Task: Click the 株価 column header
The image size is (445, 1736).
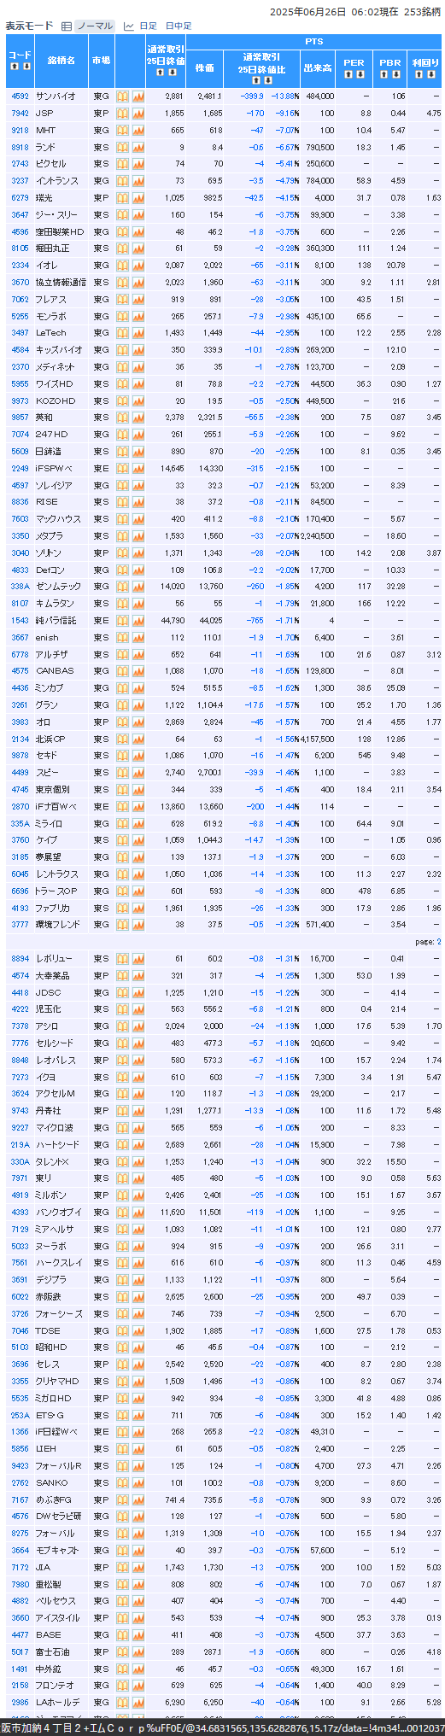Action: point(204,67)
